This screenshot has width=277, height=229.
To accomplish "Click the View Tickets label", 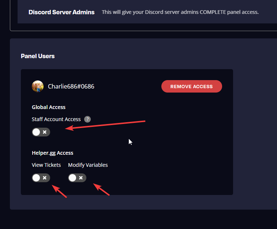I will [46, 165].
